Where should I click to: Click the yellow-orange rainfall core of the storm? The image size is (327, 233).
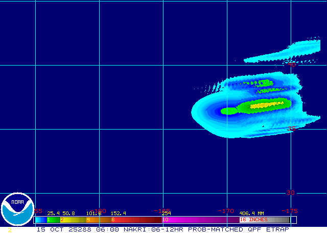(x=266, y=106)
